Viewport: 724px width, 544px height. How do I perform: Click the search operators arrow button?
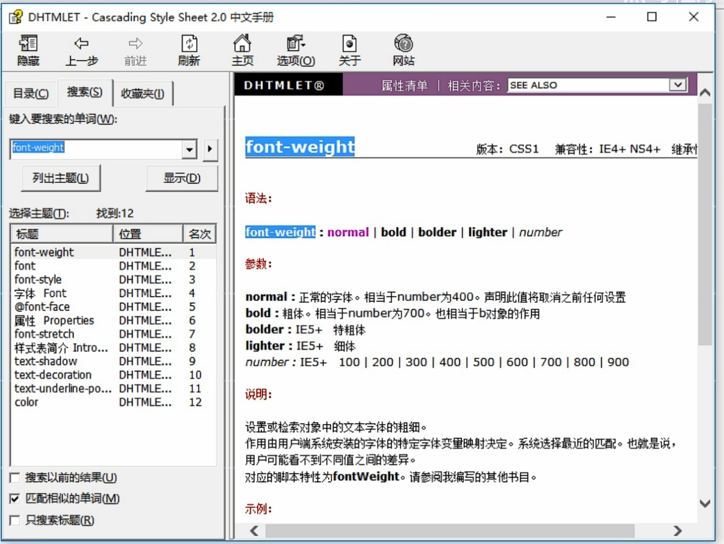click(210, 149)
